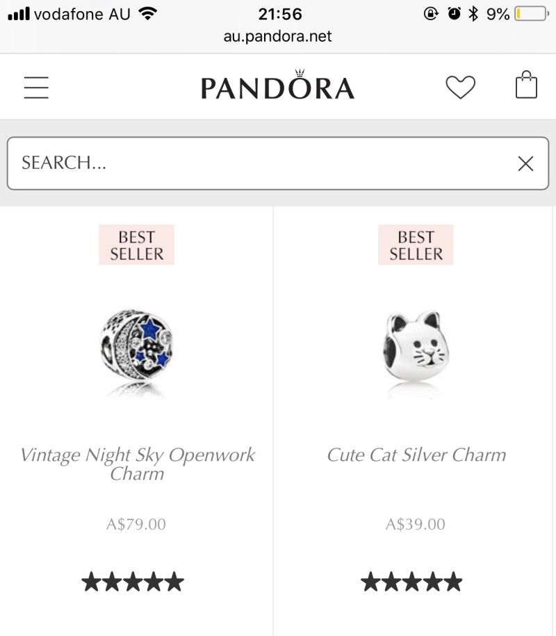Tap the battery indicator in status bar

[532, 14]
